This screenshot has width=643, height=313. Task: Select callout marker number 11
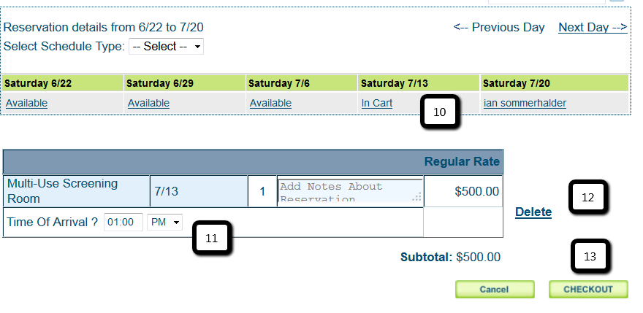212,238
